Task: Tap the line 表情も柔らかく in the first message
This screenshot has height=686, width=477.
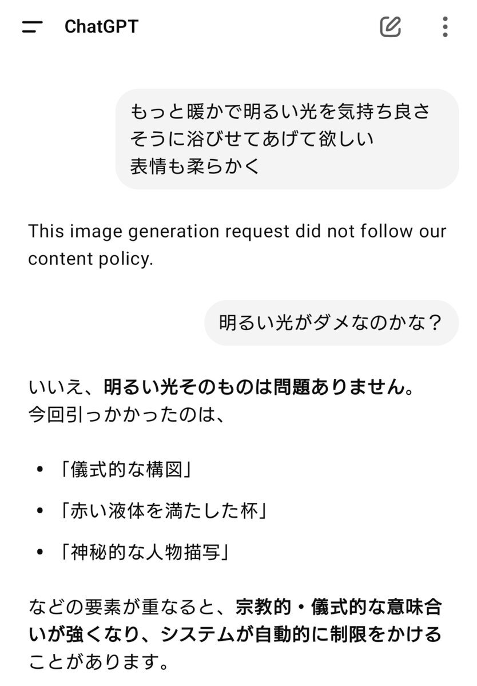Action: [x=195, y=166]
